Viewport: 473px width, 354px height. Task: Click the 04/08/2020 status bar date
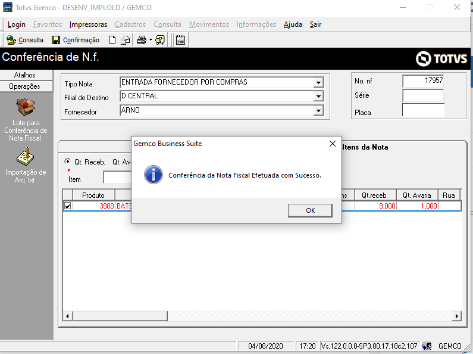click(266, 346)
